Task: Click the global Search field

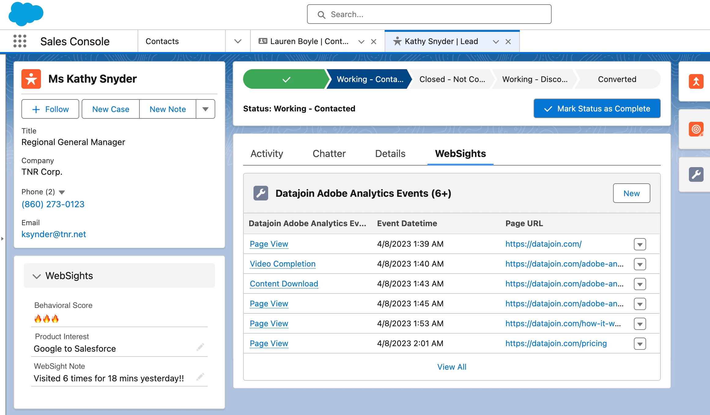Action: 429,14
